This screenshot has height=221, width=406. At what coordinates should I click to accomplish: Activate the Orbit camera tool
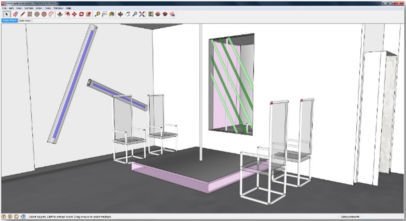120,14
